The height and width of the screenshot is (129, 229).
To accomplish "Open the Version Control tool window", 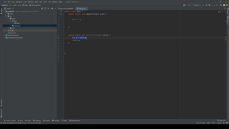I will 10,120.
